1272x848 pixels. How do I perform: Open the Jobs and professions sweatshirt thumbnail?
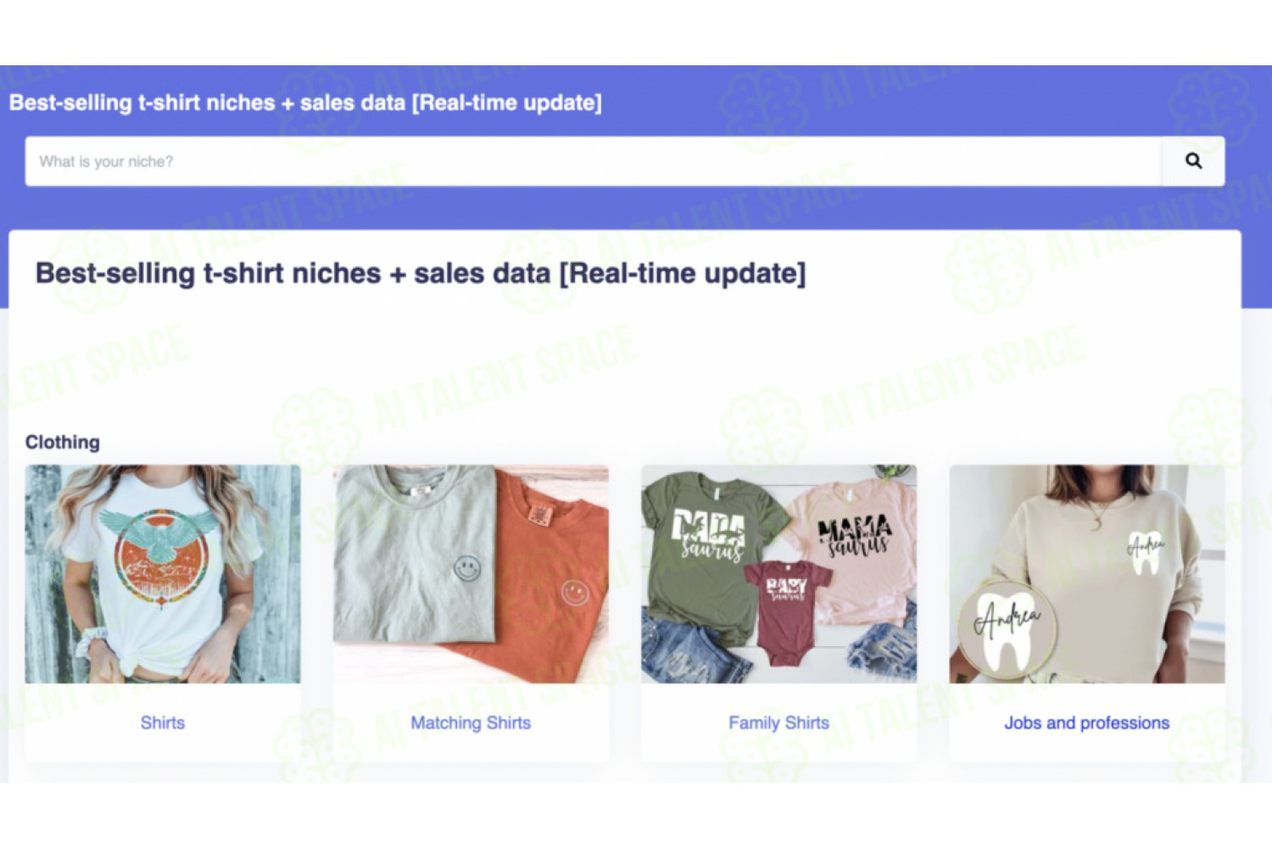click(x=1087, y=573)
